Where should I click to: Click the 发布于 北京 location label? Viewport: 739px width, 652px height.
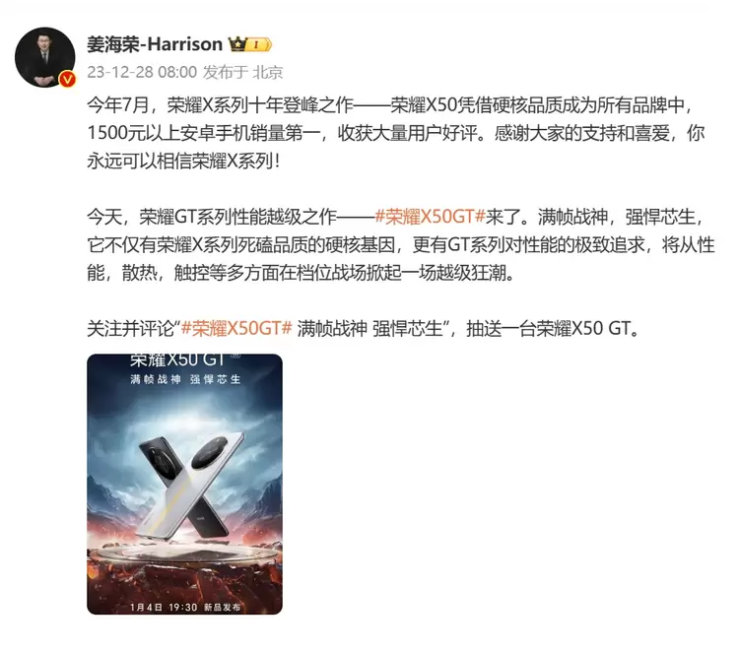[x=242, y=72]
